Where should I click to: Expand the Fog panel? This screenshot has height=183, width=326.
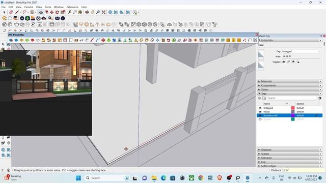click(x=290, y=162)
